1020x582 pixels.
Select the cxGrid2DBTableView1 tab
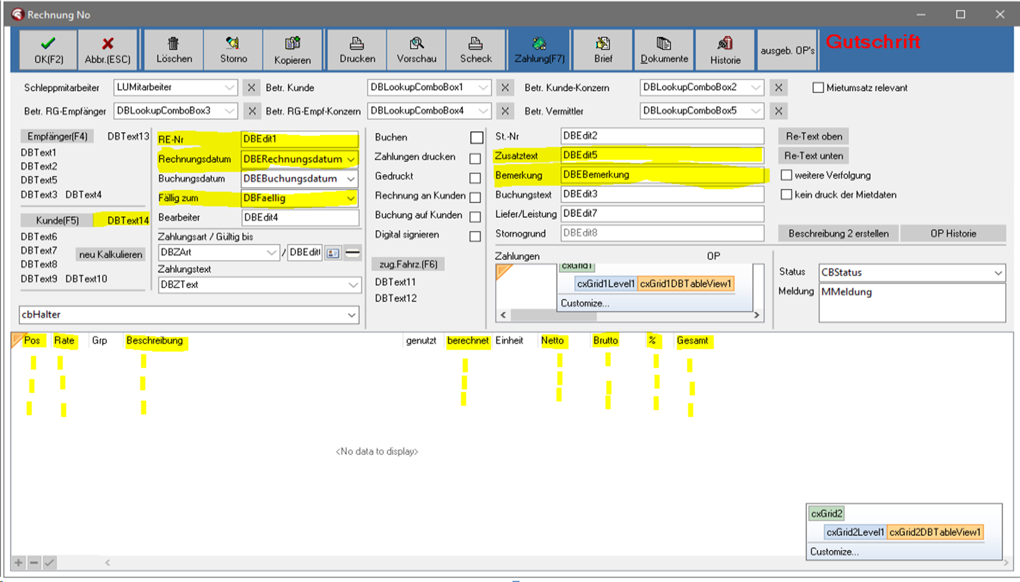click(x=935, y=532)
